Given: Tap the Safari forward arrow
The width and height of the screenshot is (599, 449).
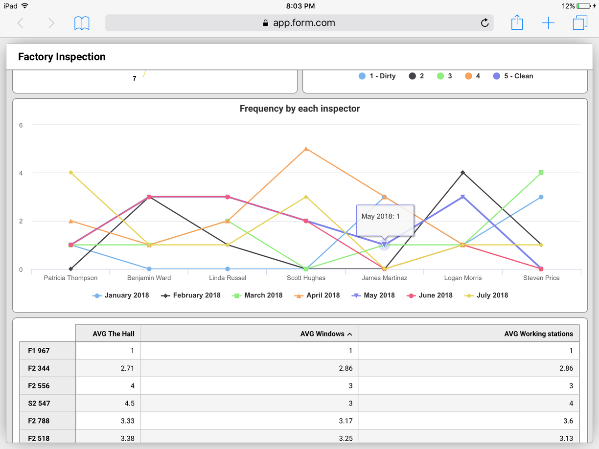Looking at the screenshot, I should pos(51,23).
